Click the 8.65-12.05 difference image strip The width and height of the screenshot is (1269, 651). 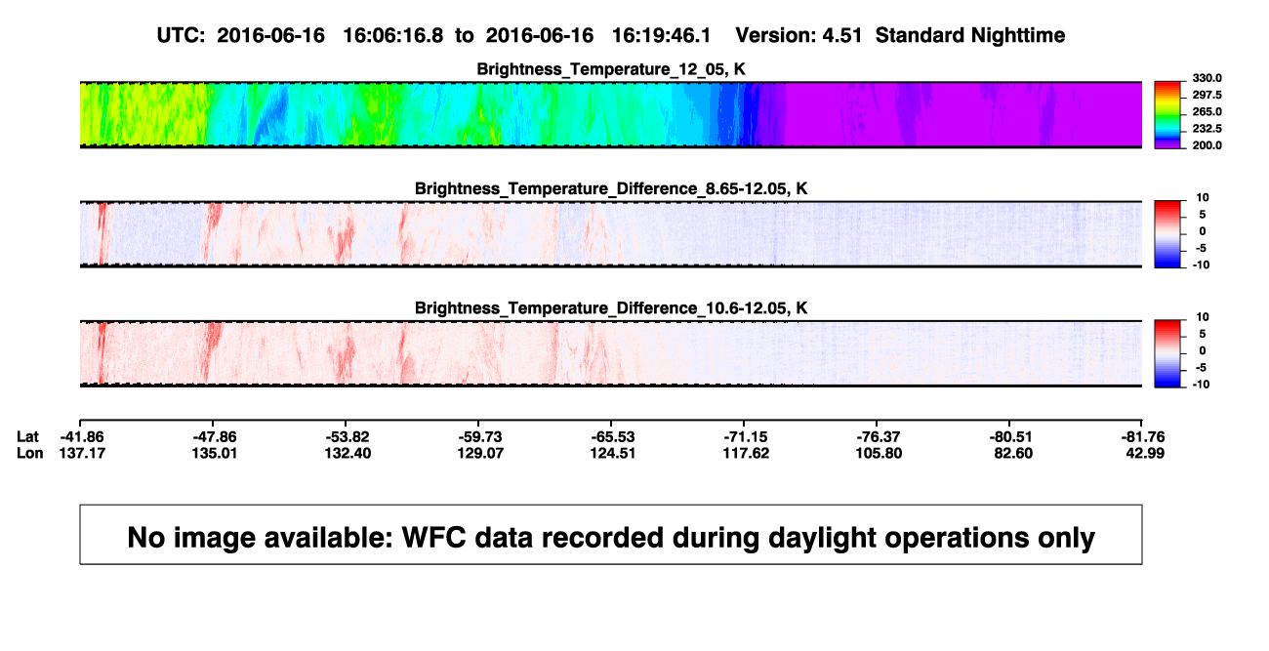(610, 234)
